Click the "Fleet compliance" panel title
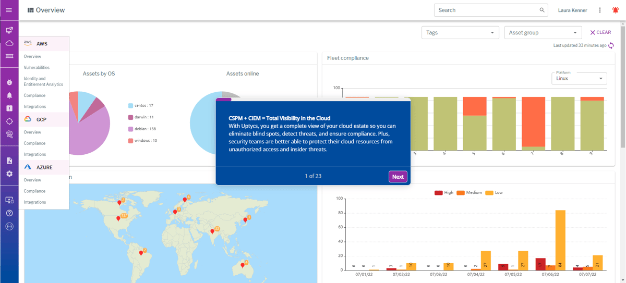 [x=348, y=58]
